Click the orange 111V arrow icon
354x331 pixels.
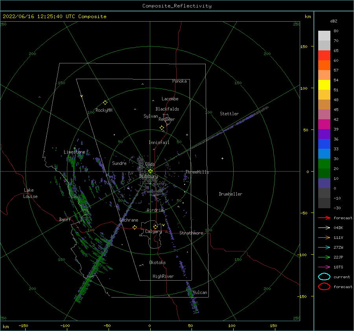tap(324, 237)
